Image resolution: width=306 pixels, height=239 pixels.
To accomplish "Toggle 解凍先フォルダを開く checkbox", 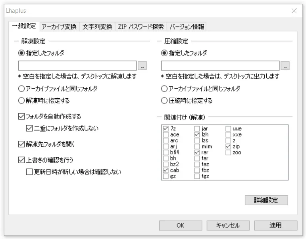I will 21,144.
